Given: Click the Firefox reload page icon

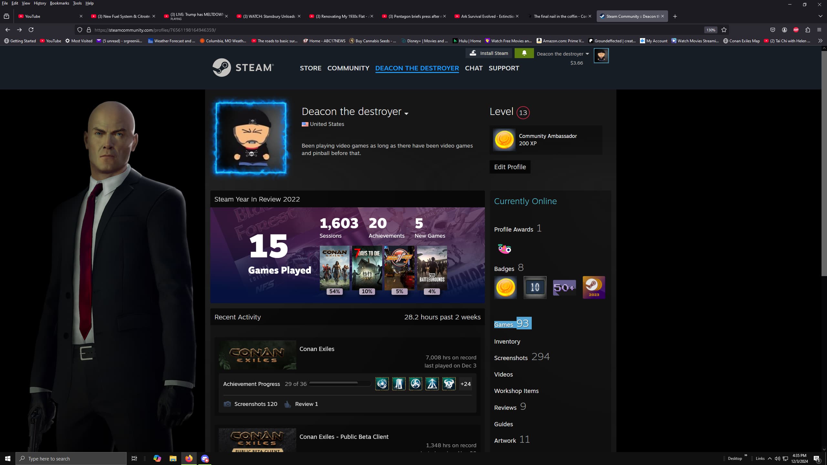Looking at the screenshot, I should [31, 30].
